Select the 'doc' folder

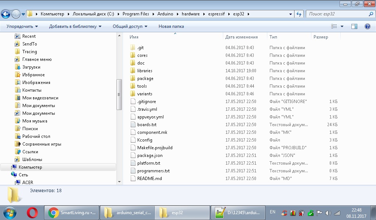pos(141,63)
